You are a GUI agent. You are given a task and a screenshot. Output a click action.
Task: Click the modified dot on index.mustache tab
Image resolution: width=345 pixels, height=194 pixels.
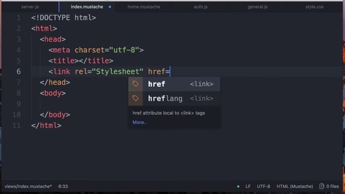(x=110, y=7)
